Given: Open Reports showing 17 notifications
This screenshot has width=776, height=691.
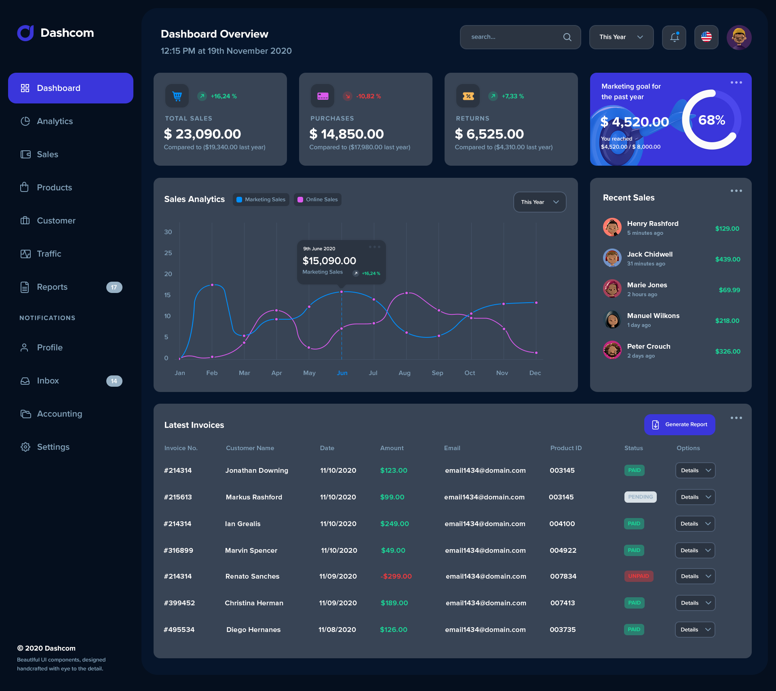Looking at the screenshot, I should click(52, 287).
